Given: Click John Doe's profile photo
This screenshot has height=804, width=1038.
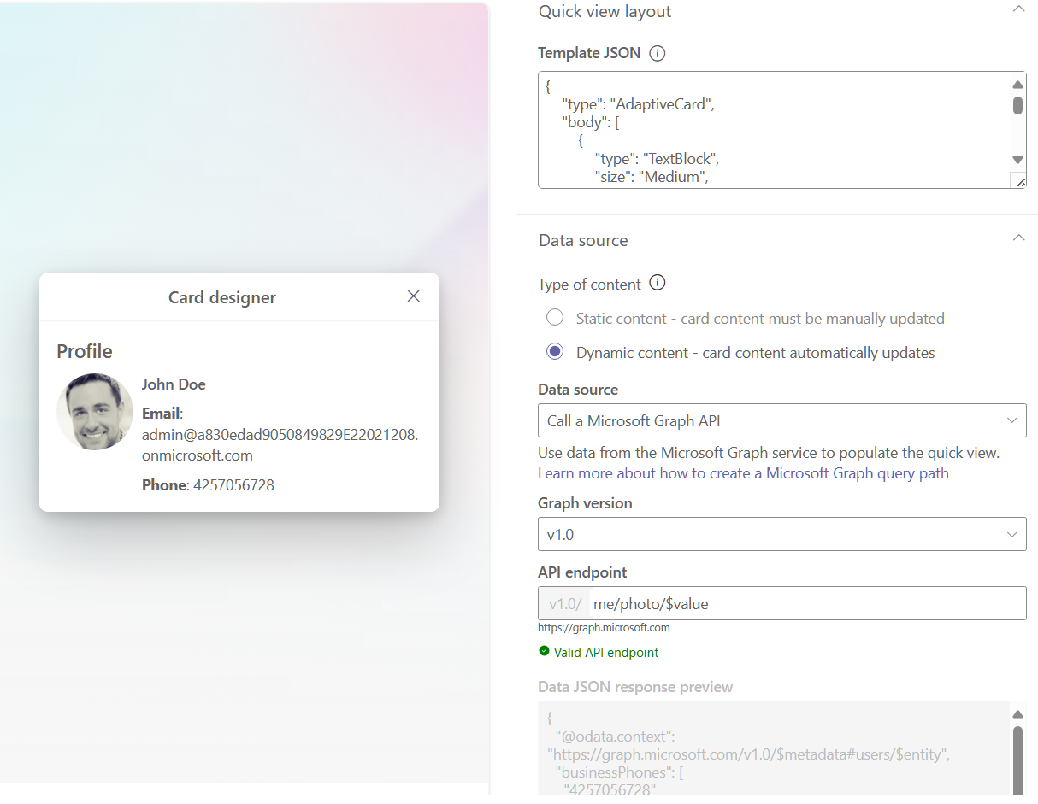Looking at the screenshot, I should pyautogui.click(x=95, y=412).
